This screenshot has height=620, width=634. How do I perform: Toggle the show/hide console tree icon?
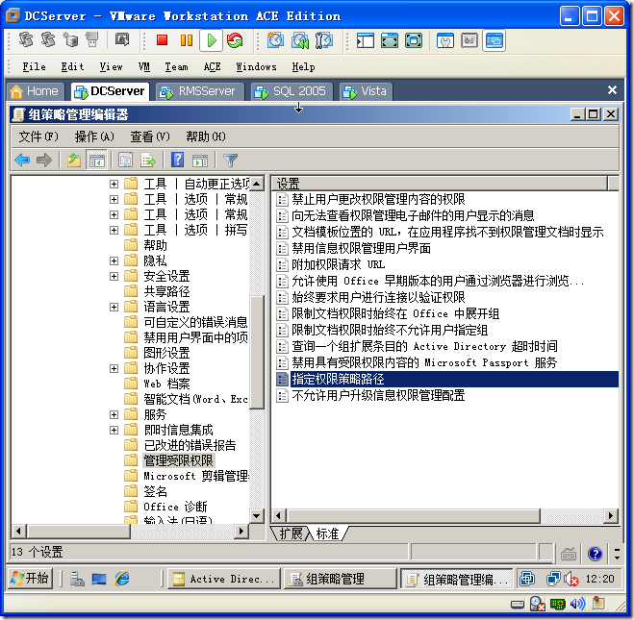96,161
